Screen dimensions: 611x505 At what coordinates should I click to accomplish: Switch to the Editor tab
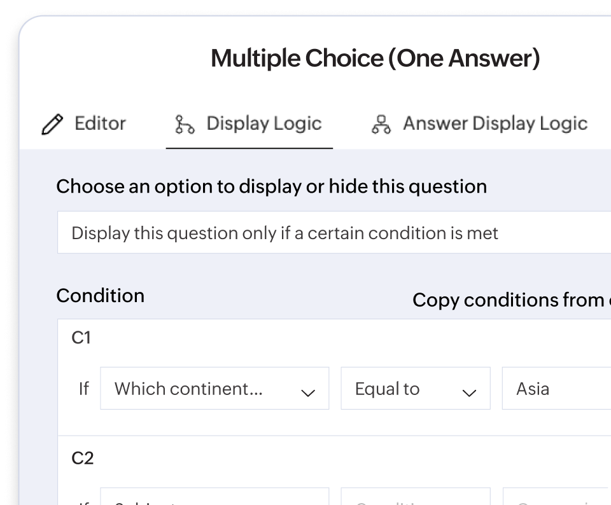pos(99,123)
